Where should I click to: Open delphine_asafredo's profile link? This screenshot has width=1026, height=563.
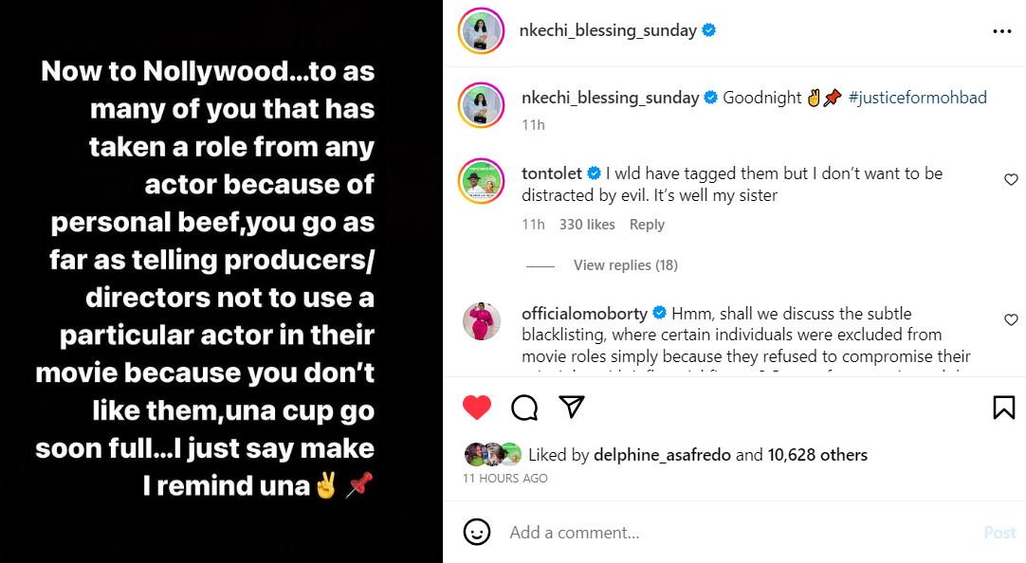[662, 455]
